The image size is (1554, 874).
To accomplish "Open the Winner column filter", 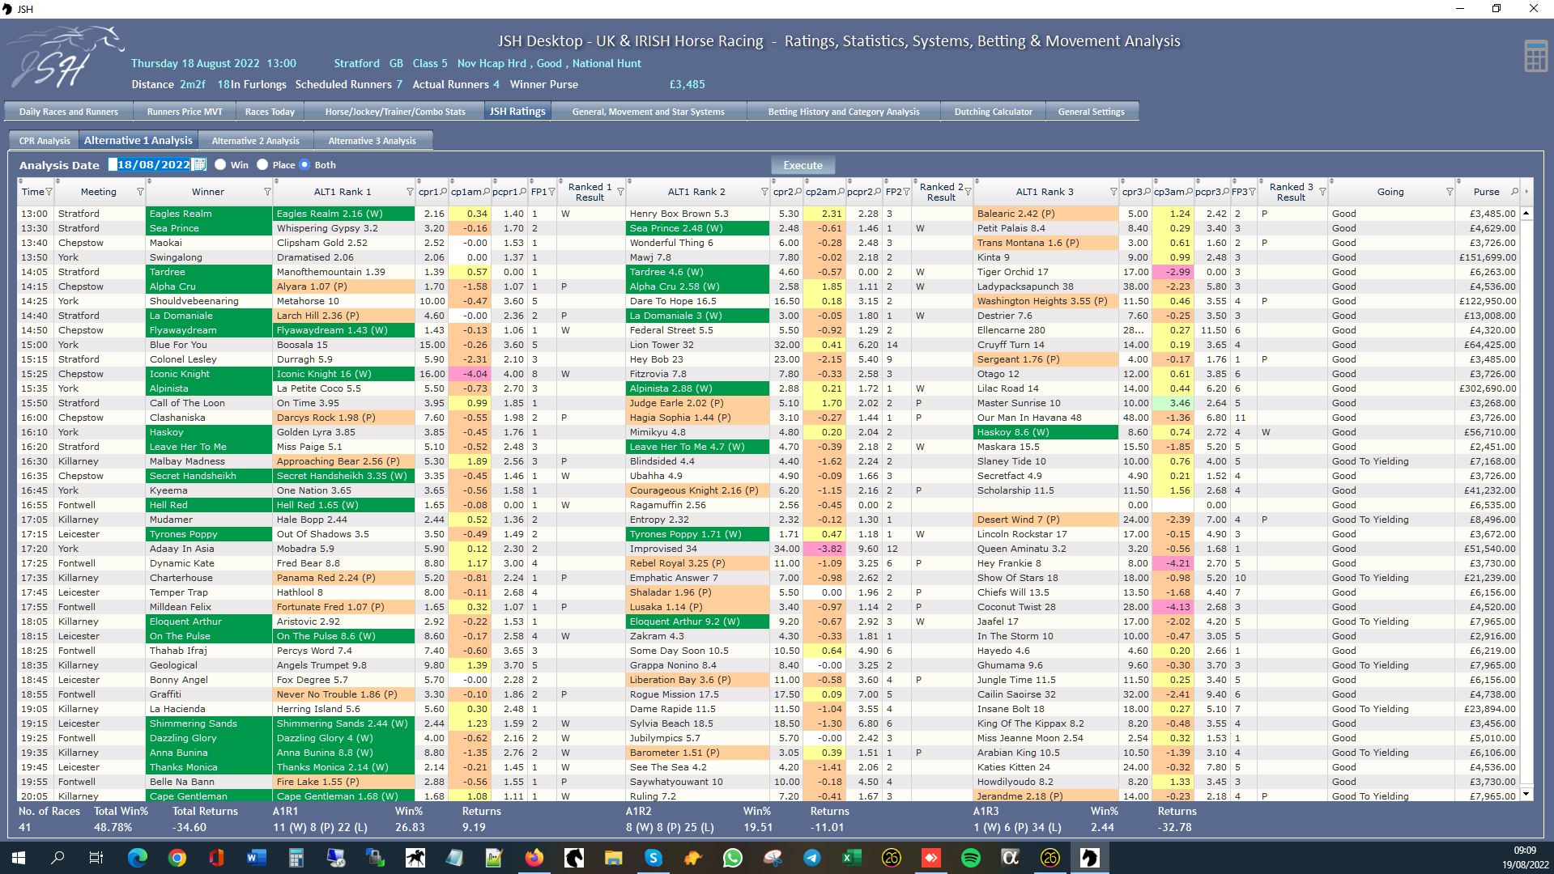I will click(267, 192).
